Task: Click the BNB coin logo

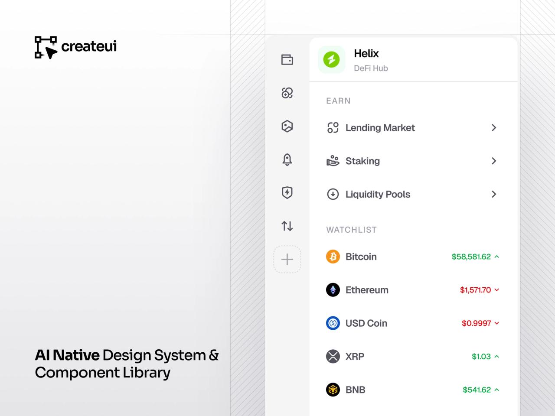Action: (333, 390)
